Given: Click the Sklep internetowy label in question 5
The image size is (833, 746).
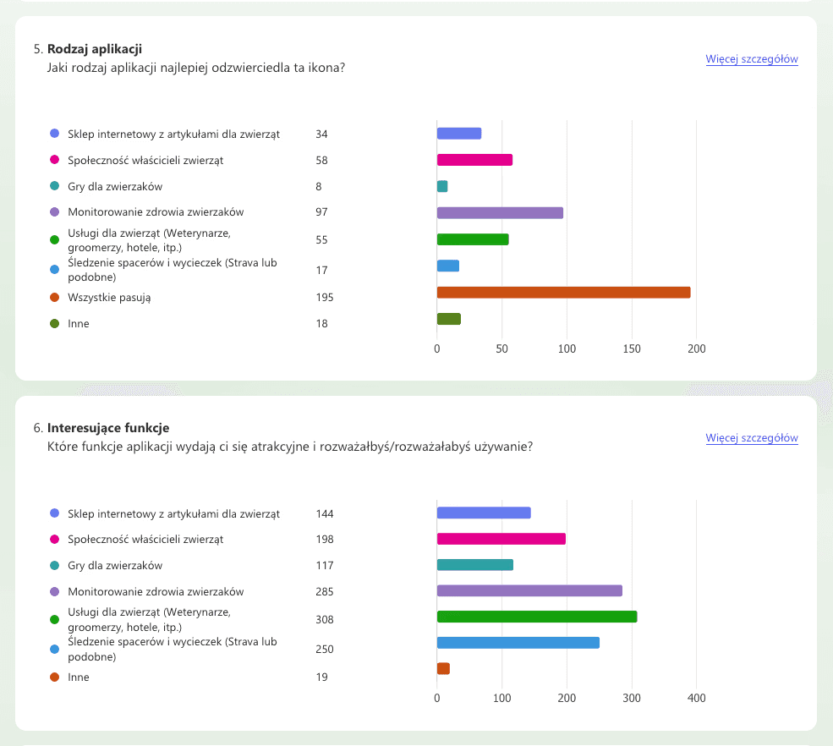Looking at the screenshot, I should (x=173, y=134).
